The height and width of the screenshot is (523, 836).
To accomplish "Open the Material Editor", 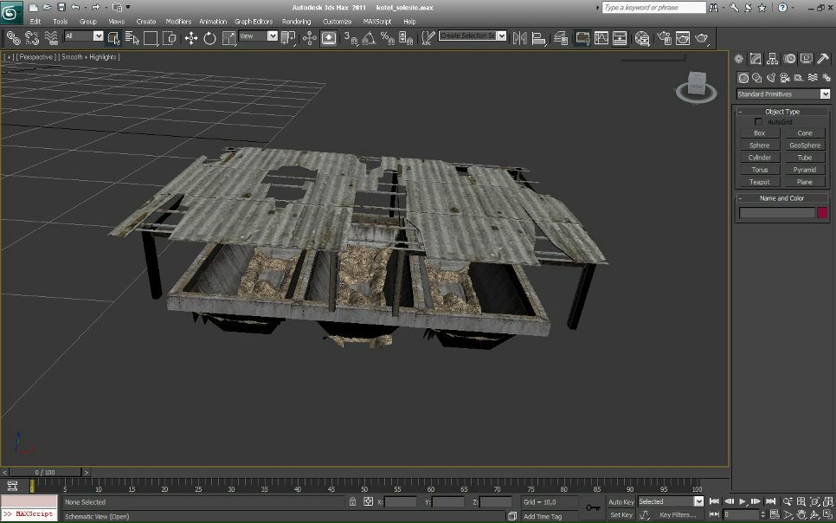I will [x=641, y=38].
